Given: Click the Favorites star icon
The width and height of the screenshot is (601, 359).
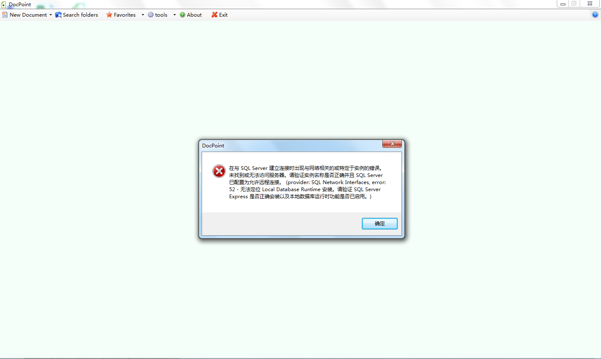Looking at the screenshot, I should click(109, 15).
